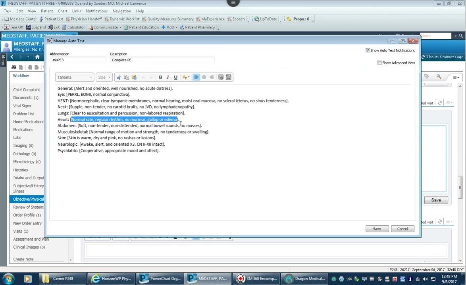Go to chart home icon
Image resolution: width=466 pixels, height=285 pixels.
click(37, 57)
